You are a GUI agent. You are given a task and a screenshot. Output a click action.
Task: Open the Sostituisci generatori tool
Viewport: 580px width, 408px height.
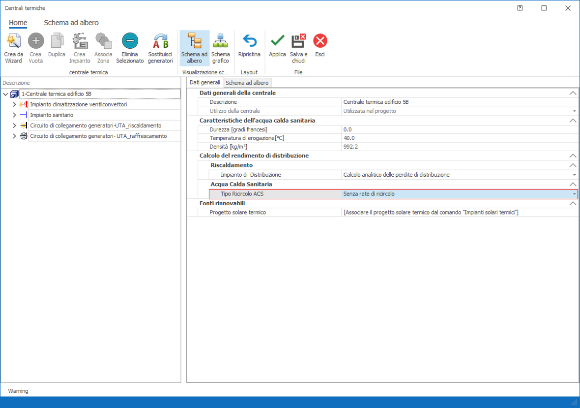click(x=160, y=41)
